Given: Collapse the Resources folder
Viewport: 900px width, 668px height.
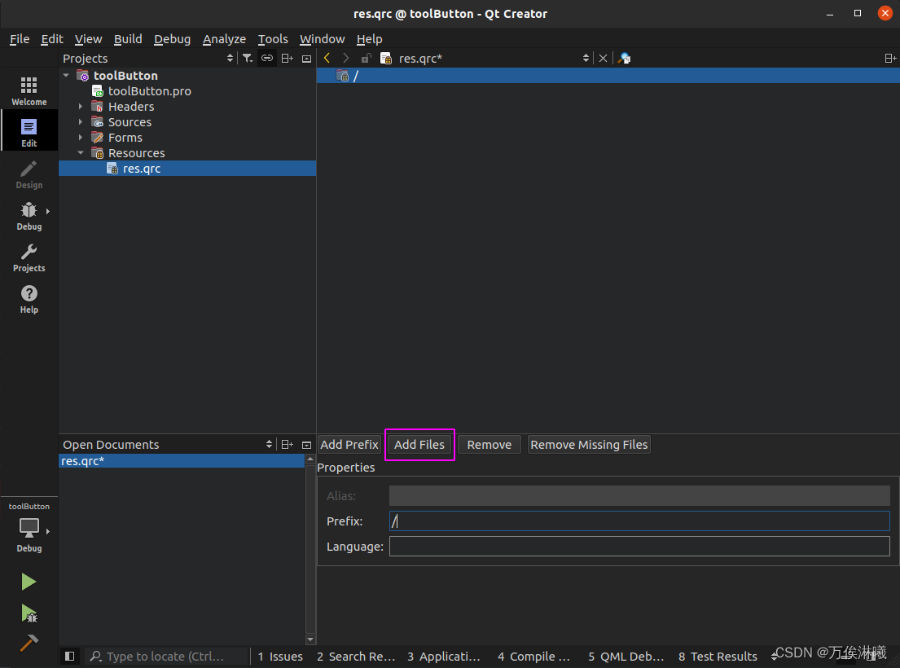Looking at the screenshot, I should [81, 152].
